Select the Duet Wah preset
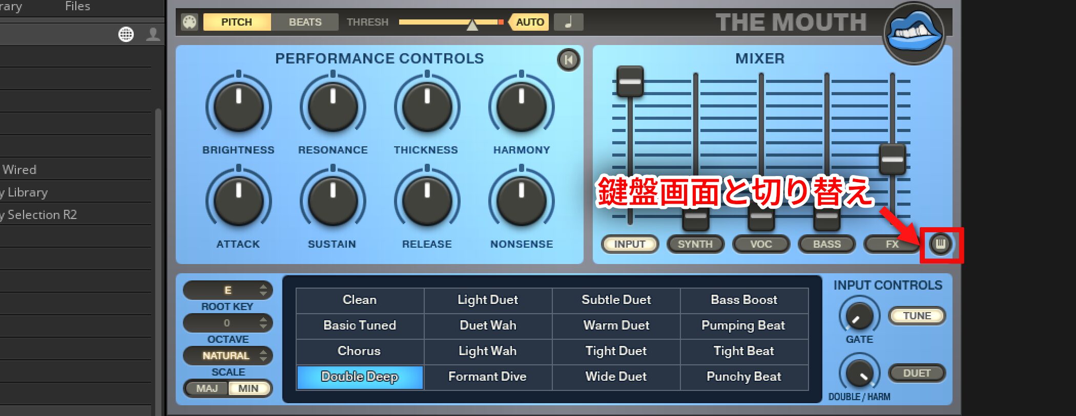 coord(488,325)
